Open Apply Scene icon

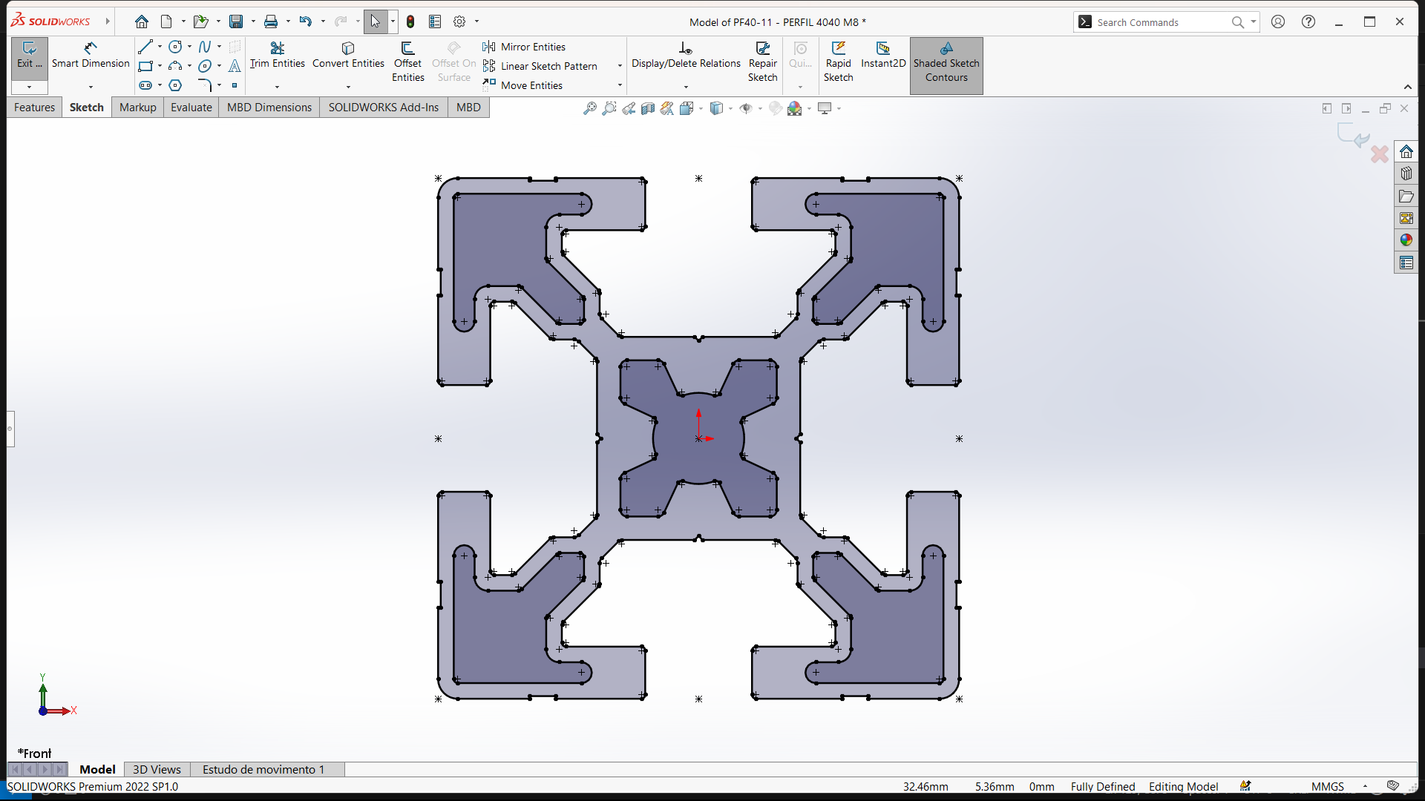[x=795, y=108]
